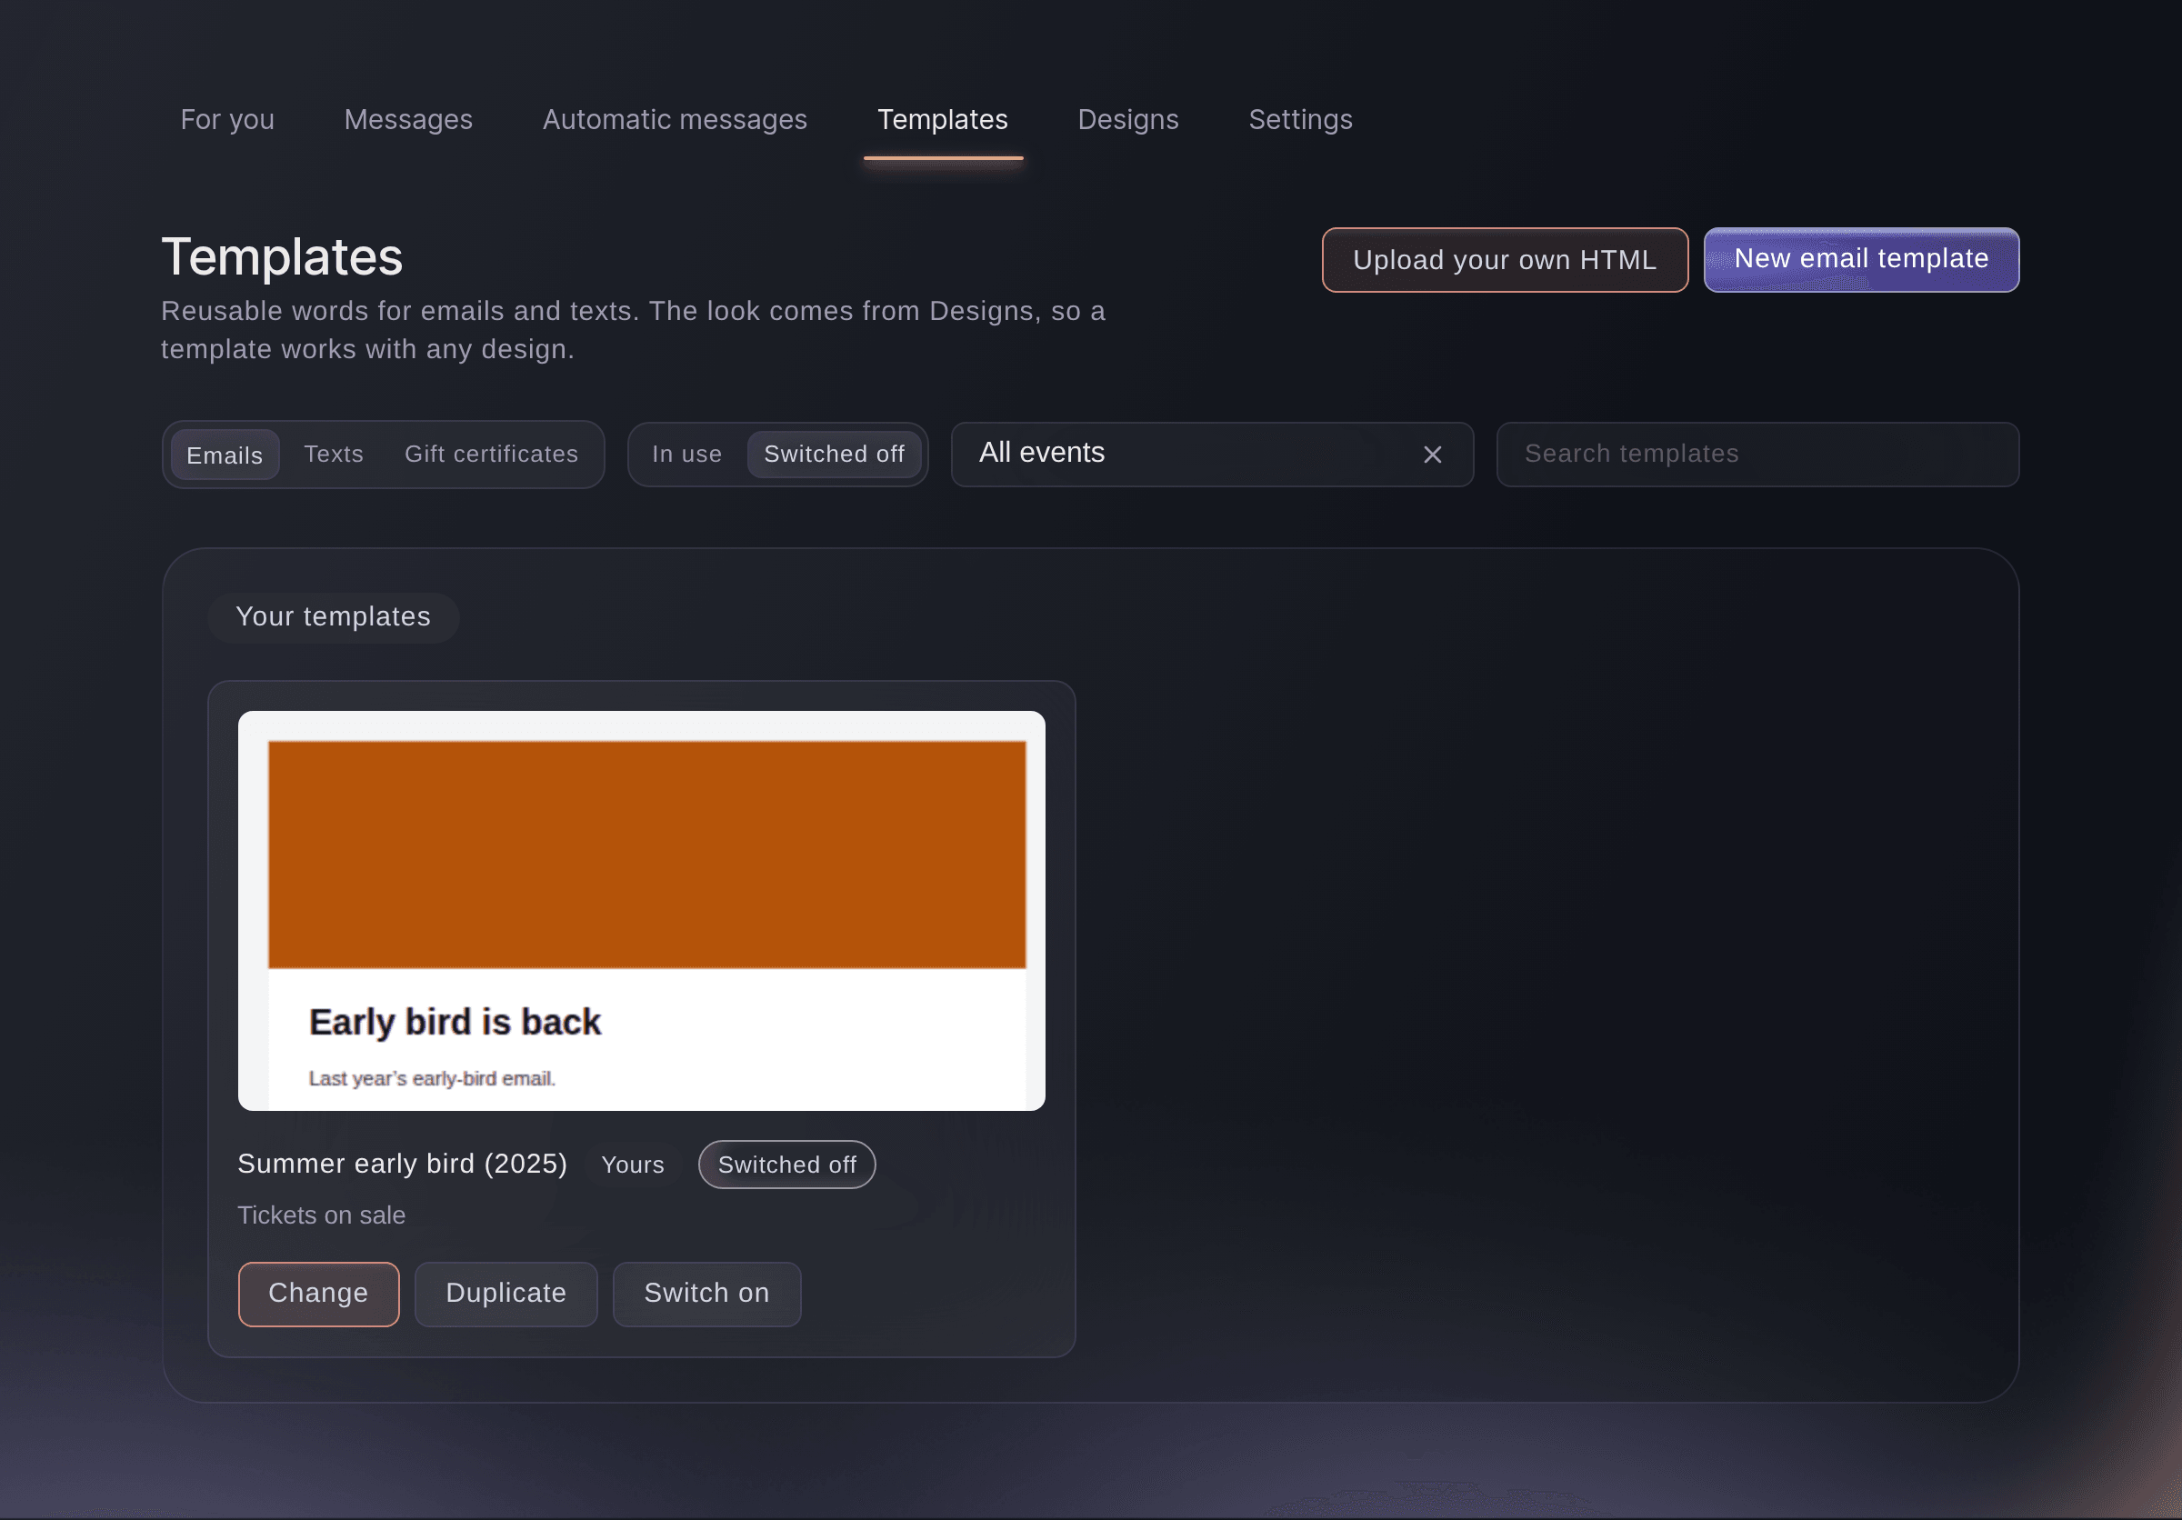
Task: Click Change on Summer early bird template
Action: [x=318, y=1293]
